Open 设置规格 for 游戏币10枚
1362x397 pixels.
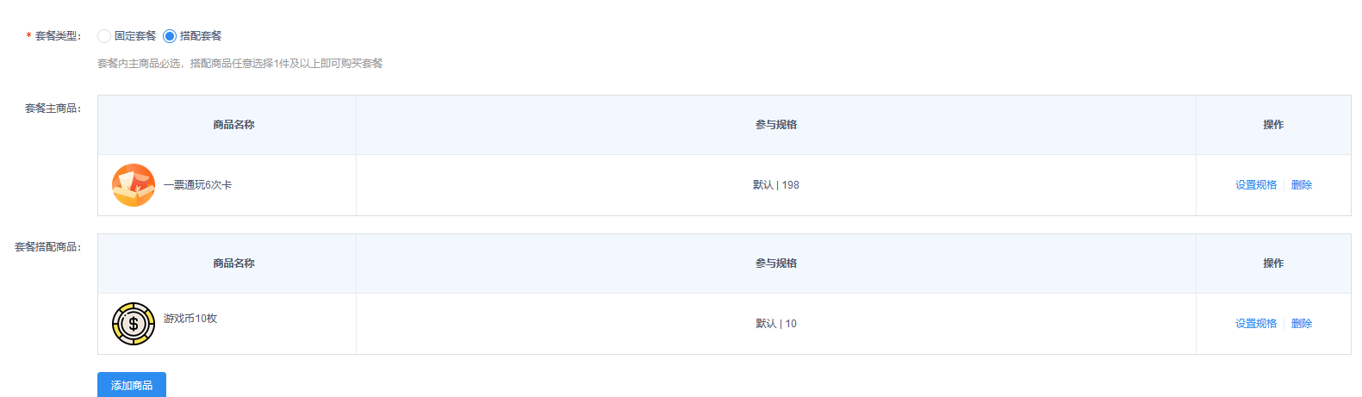(1256, 324)
